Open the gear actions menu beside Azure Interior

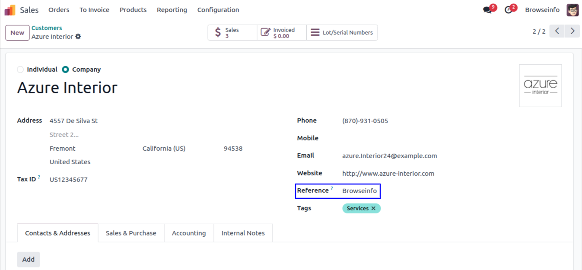coord(78,37)
